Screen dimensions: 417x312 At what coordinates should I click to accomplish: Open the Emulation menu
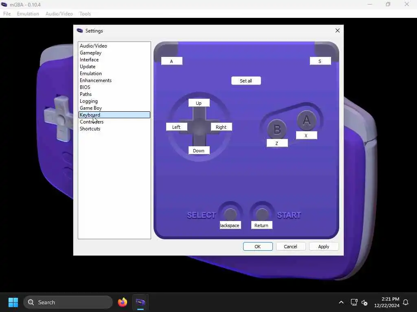click(x=28, y=13)
